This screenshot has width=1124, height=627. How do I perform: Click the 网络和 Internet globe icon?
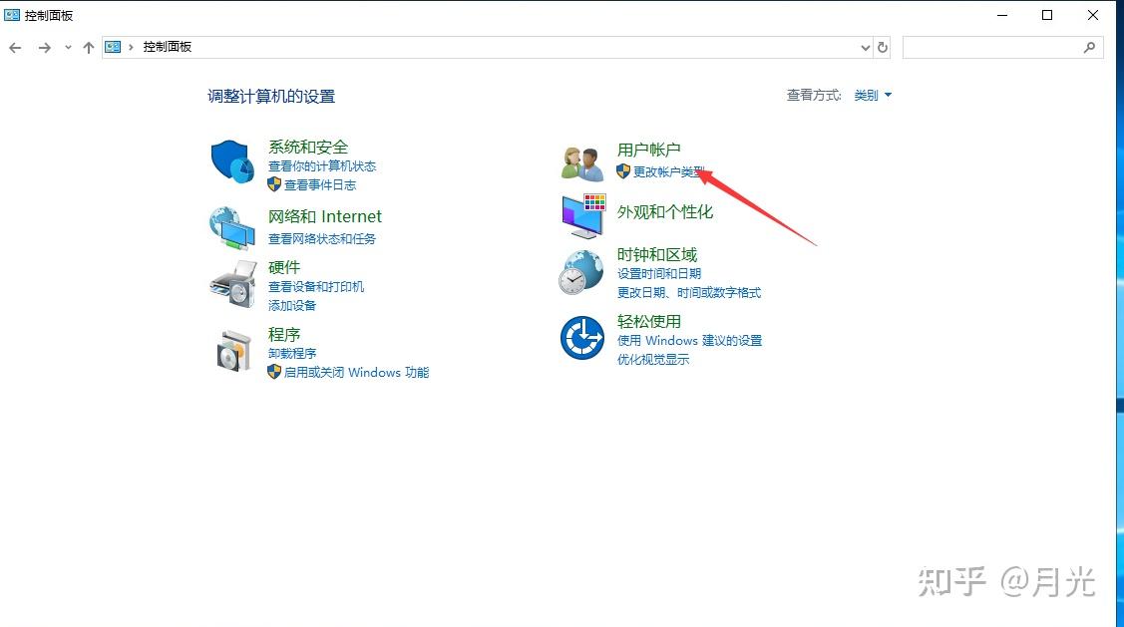(x=232, y=227)
